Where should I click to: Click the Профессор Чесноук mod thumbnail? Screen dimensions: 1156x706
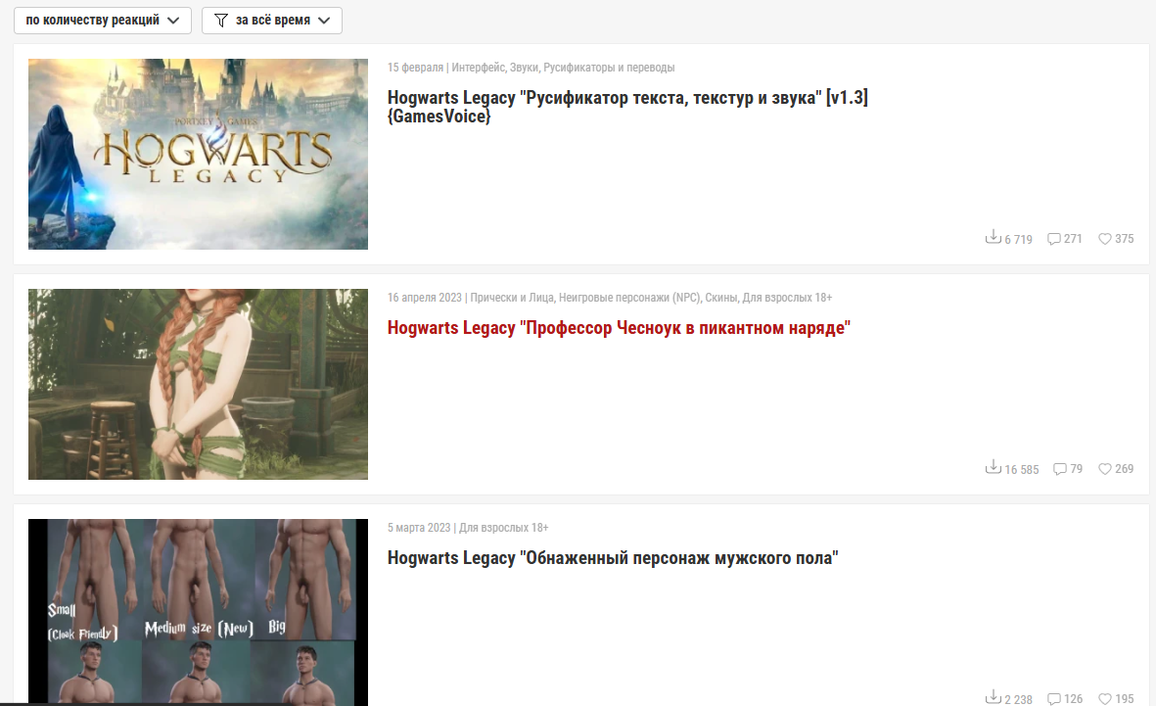[198, 385]
